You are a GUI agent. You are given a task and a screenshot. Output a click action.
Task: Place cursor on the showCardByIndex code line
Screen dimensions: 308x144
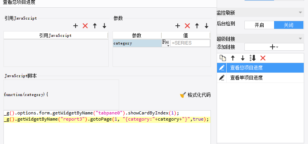(x=91, y=113)
